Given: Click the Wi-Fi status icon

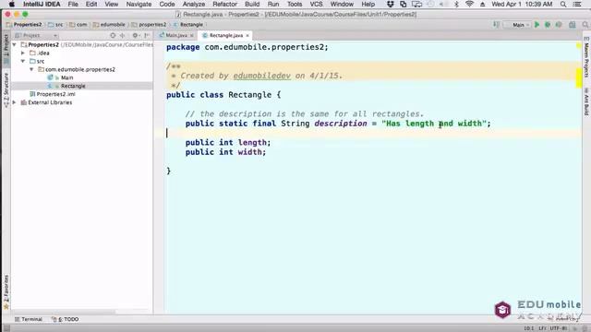Looking at the screenshot, I should (x=469, y=4).
